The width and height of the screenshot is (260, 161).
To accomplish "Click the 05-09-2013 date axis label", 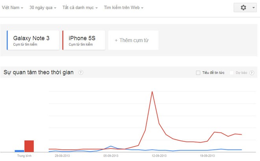I will [111, 156].
